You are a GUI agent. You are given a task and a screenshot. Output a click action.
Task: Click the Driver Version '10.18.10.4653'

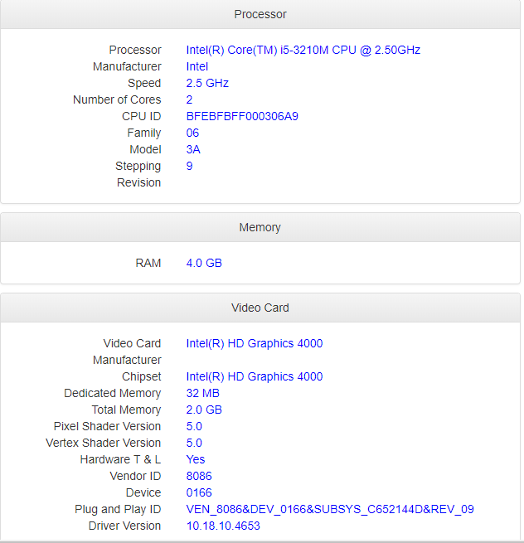pyautogui.click(x=223, y=526)
